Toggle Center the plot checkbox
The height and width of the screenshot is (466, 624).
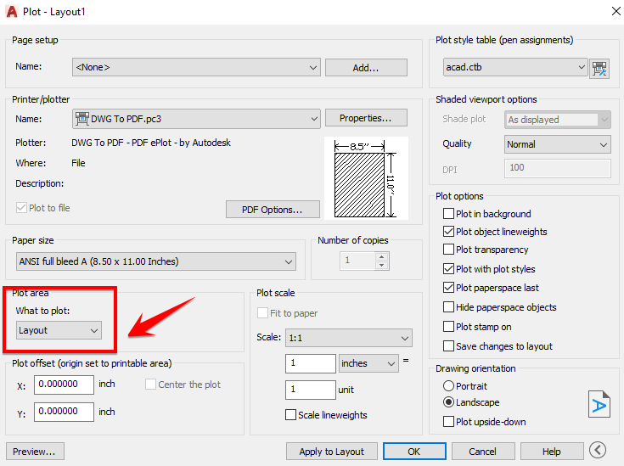point(150,385)
